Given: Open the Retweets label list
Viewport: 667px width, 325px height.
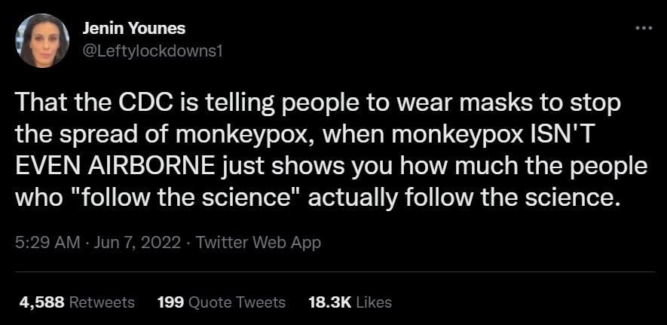Looking at the screenshot, I should point(102,302).
